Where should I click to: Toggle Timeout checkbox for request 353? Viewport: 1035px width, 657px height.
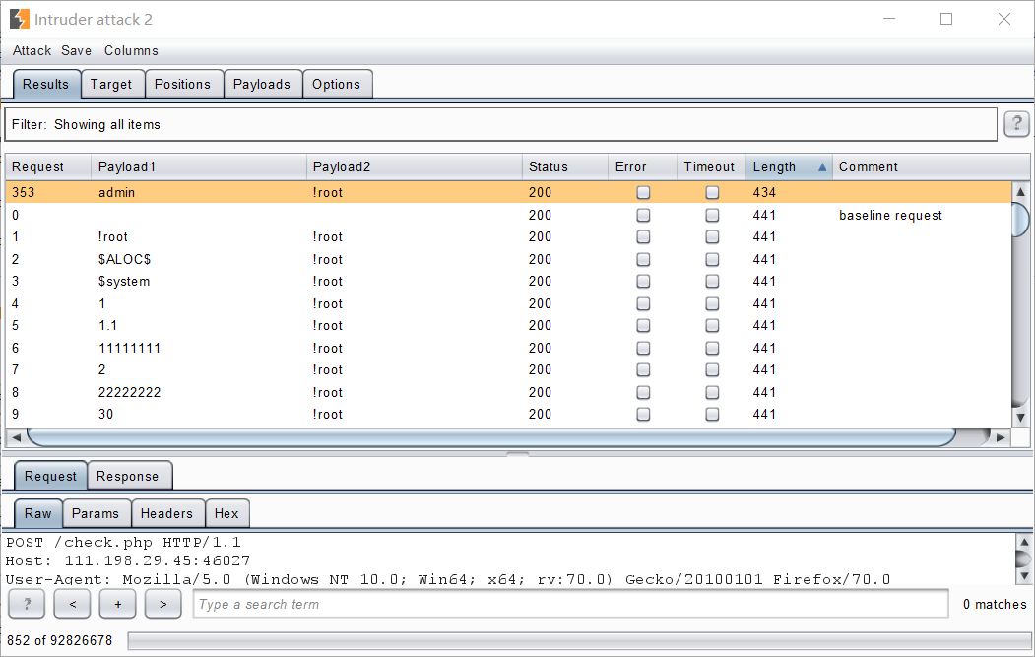pos(712,192)
